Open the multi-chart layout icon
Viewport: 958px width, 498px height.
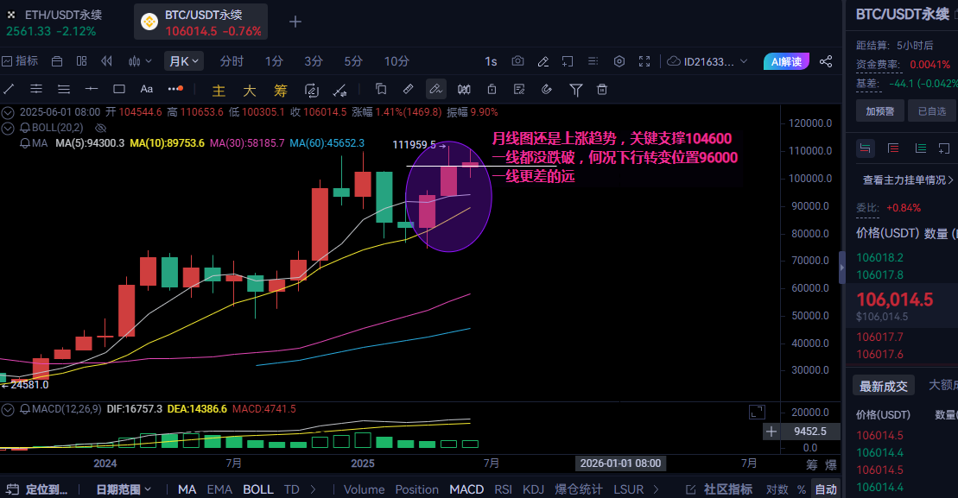point(82,61)
